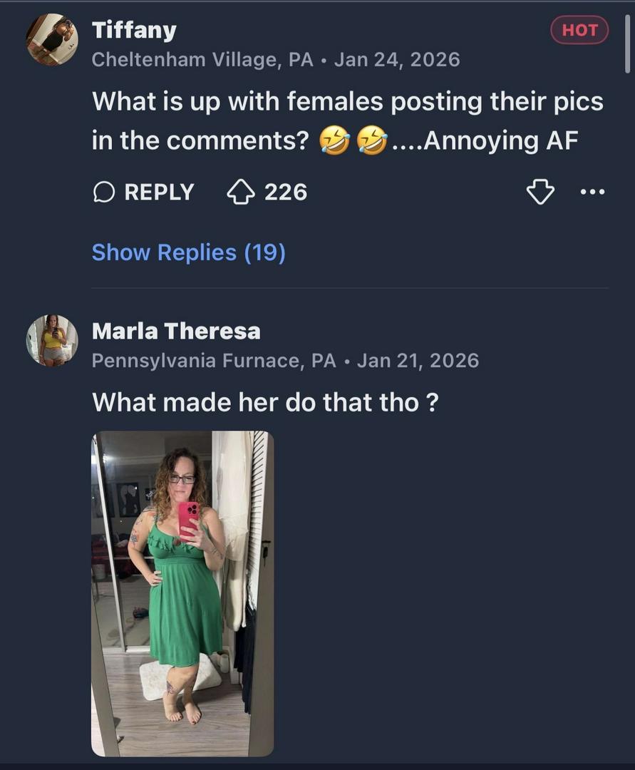Downvote Tiffany's comment with the down arrow

tap(540, 192)
